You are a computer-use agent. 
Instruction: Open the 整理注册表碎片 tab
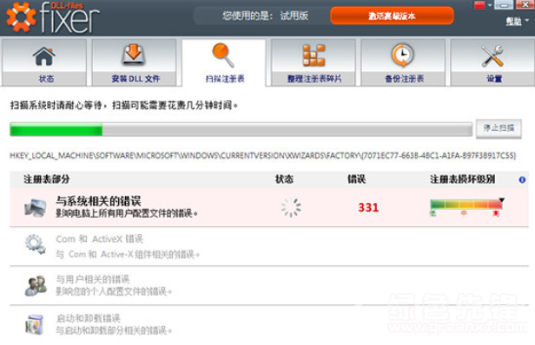[x=314, y=62]
